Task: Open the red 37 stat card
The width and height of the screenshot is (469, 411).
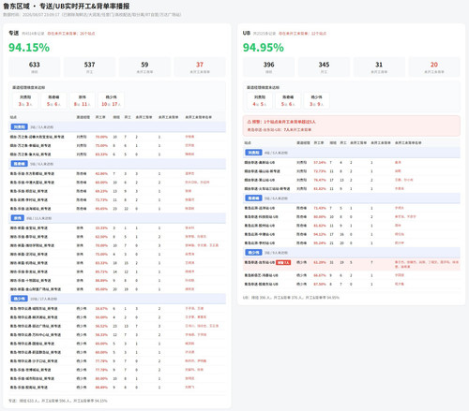Action: tap(200, 66)
